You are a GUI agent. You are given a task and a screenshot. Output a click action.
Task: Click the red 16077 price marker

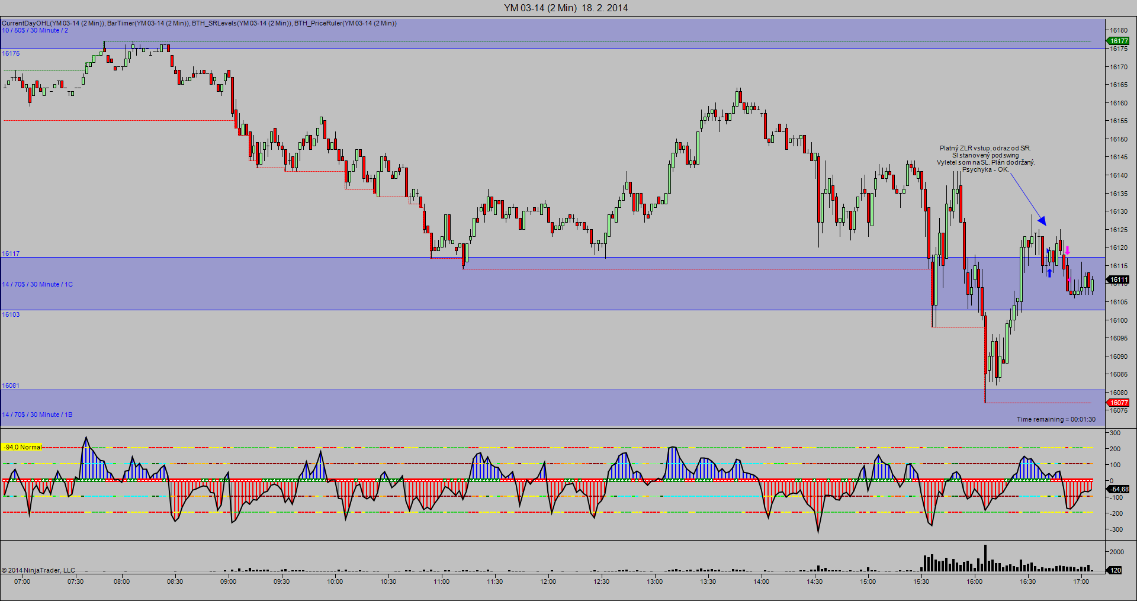(x=1118, y=403)
